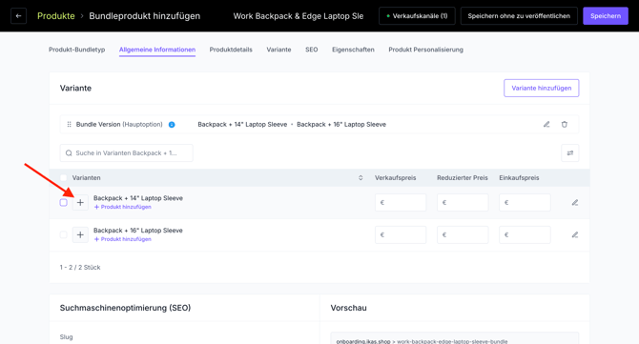
Task: Click the Vorschau heading
Action: point(348,308)
